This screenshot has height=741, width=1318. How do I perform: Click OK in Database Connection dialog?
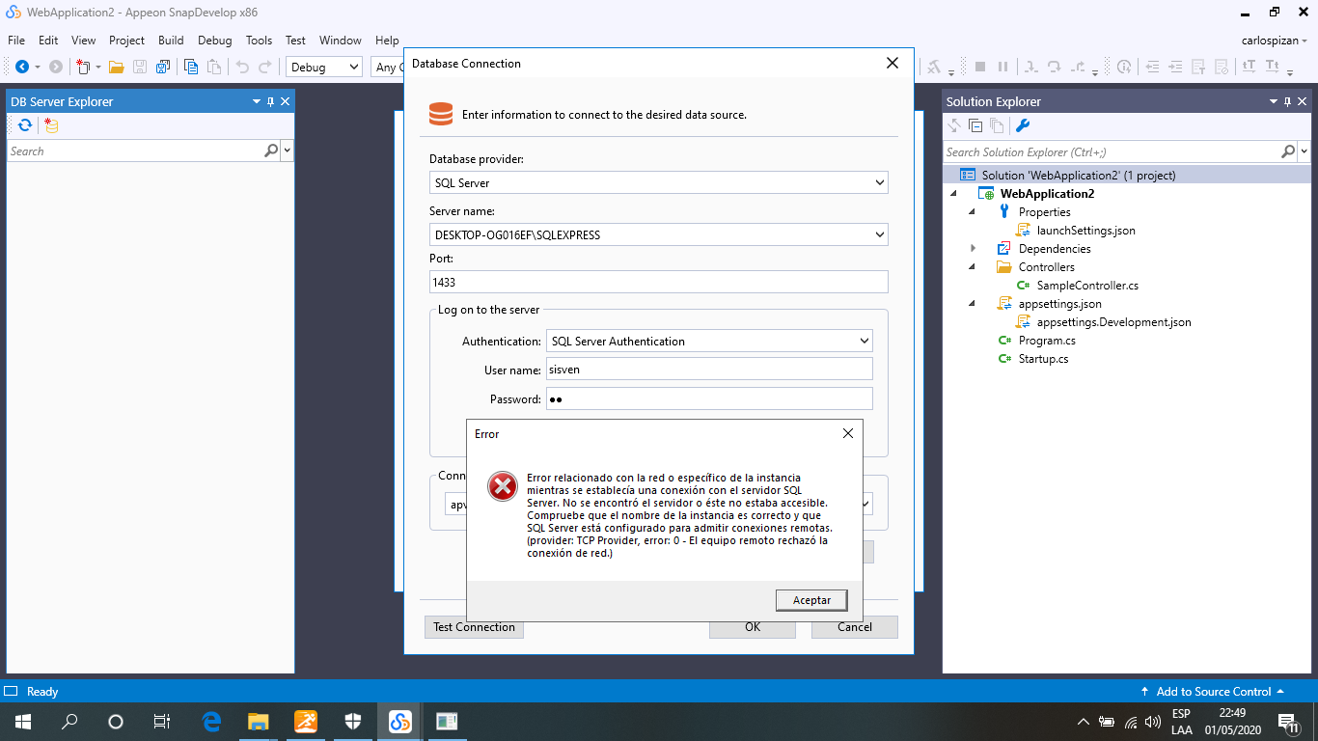point(753,627)
